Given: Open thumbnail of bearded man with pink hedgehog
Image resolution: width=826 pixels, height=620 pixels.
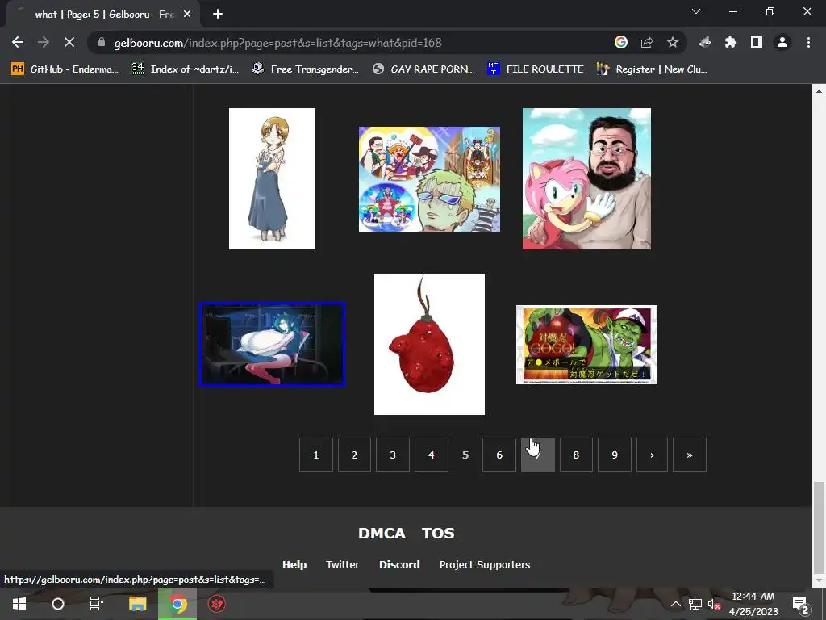Looking at the screenshot, I should click(586, 178).
